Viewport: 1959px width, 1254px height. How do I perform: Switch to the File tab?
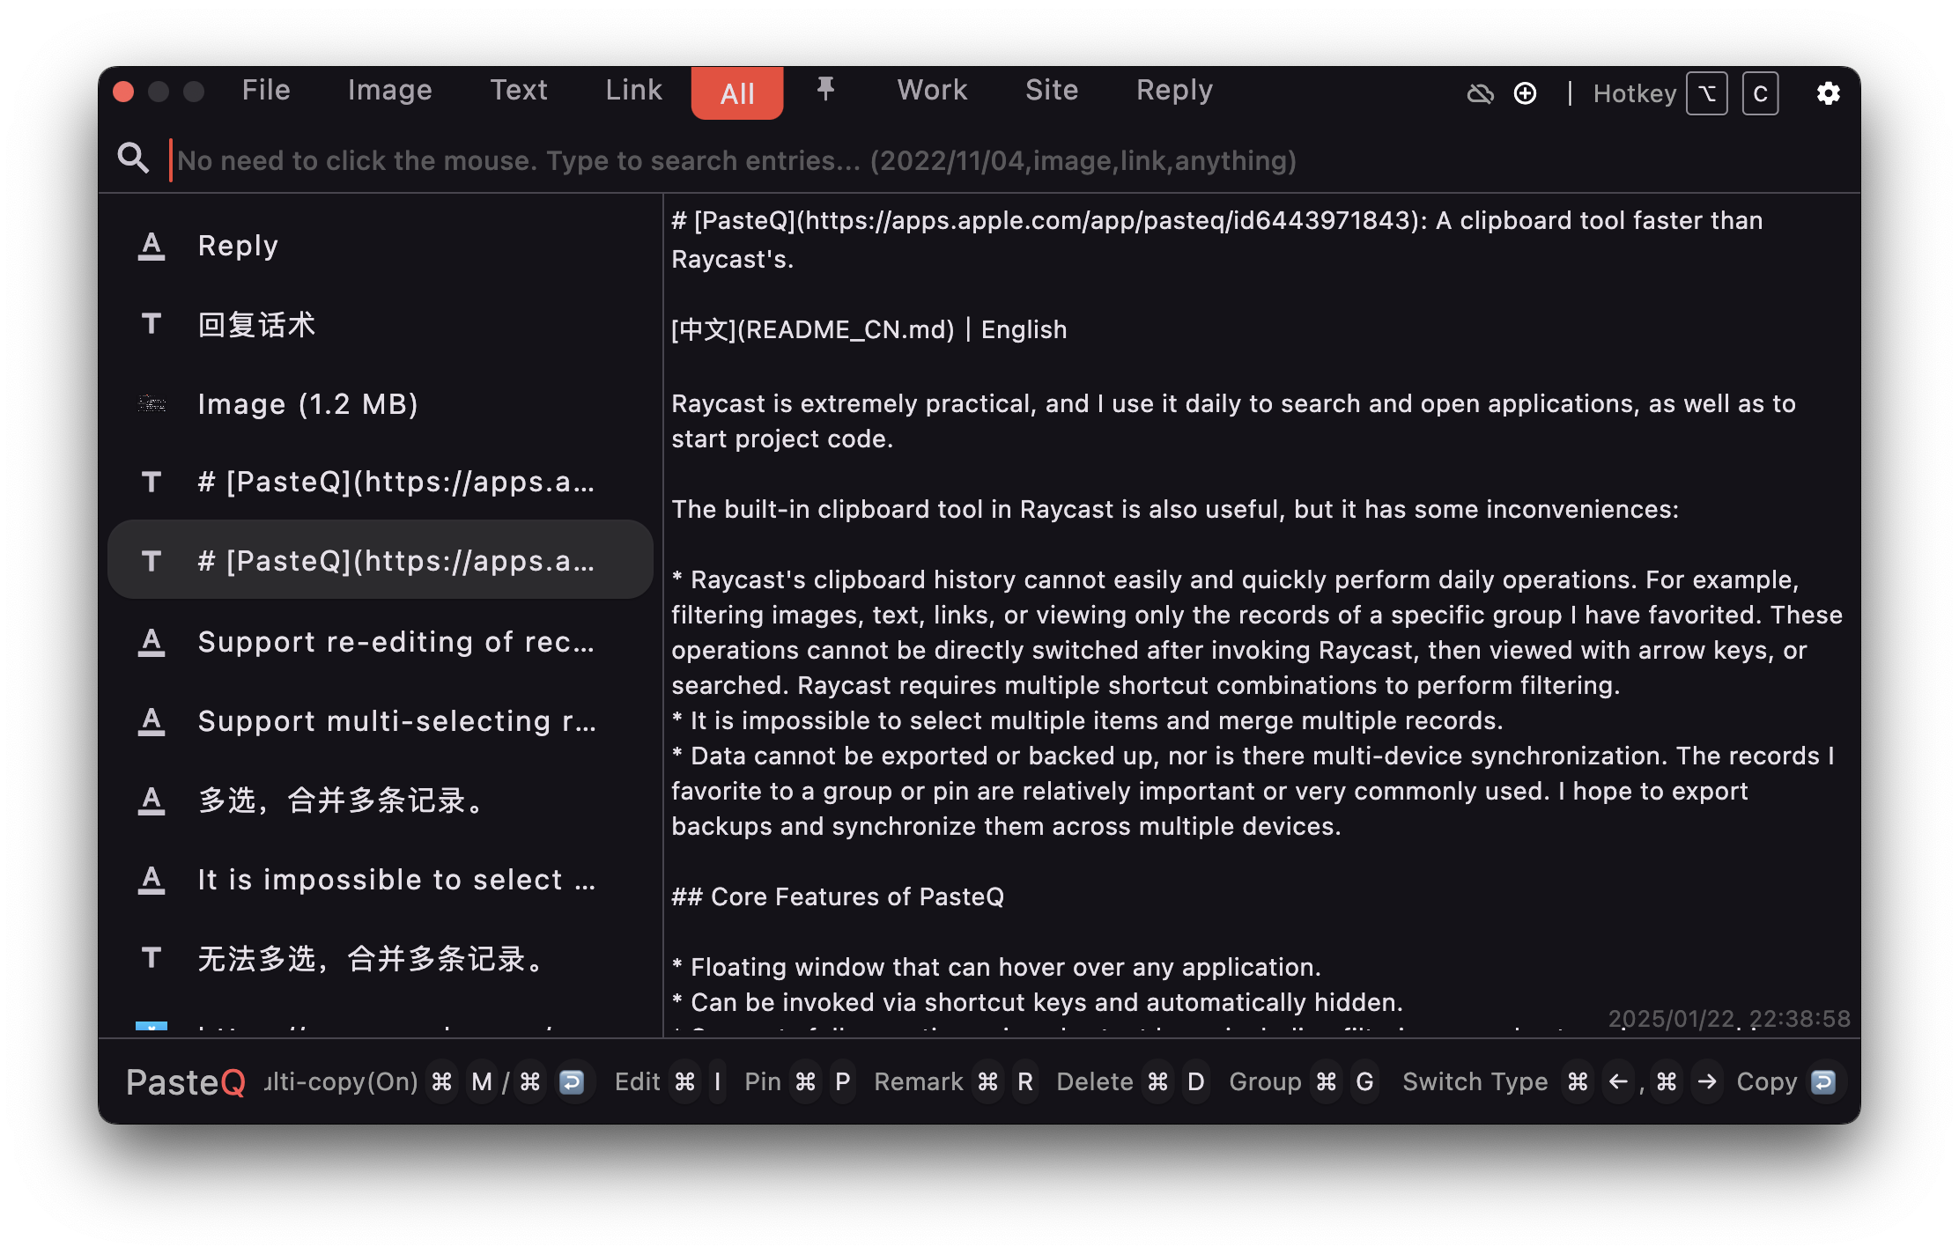[266, 90]
